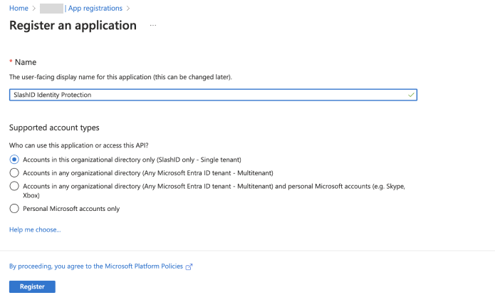Image resolution: width=495 pixels, height=300 pixels.
Task: Select any Microsoft Entra ID tenant Multitenant option
Action: click(14, 172)
